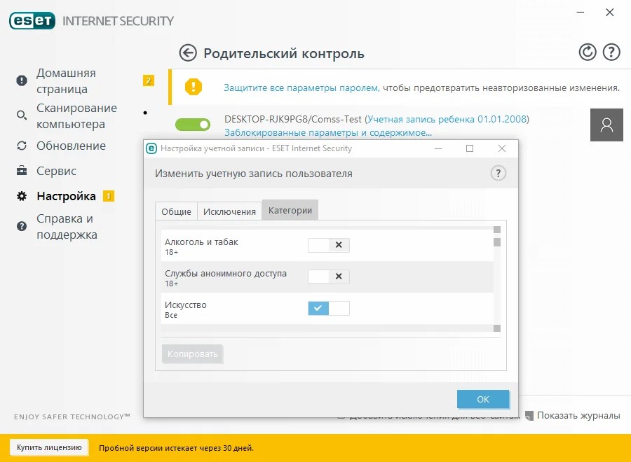631x462 pixels.
Task: Click the dialog title bar ESET icon
Action: [x=151, y=148]
